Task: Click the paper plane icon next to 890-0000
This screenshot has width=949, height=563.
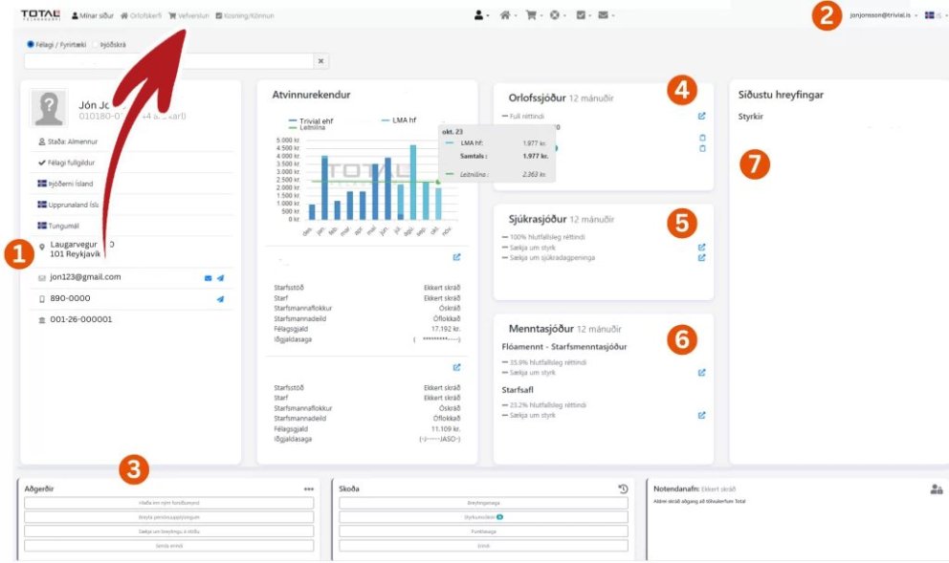Action: (220, 299)
